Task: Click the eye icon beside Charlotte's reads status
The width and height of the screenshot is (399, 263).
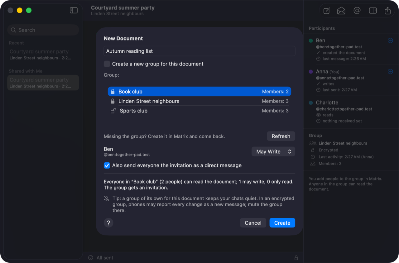Action: point(318,115)
